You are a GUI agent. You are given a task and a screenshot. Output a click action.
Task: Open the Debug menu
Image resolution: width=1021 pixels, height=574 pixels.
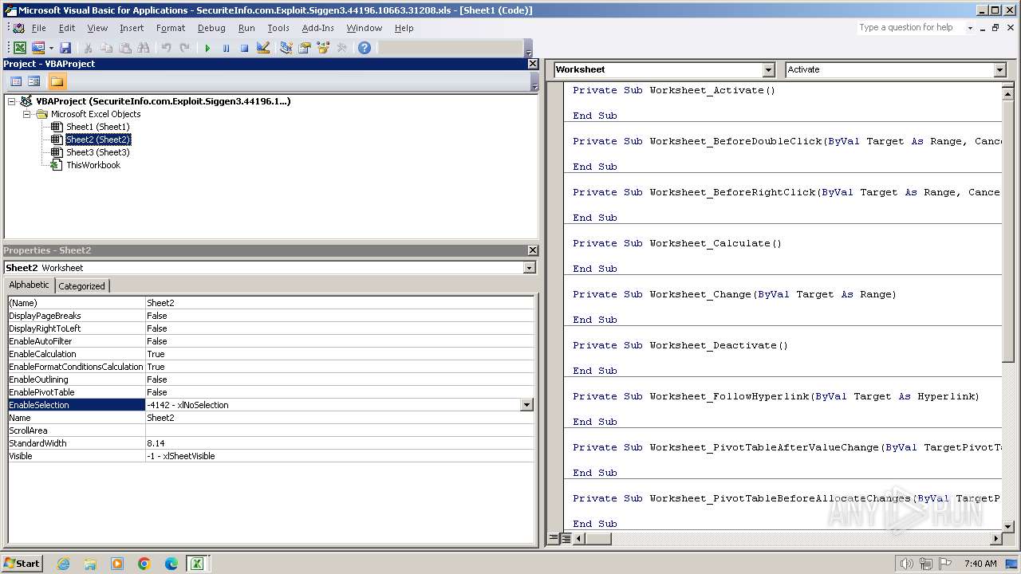(x=211, y=28)
